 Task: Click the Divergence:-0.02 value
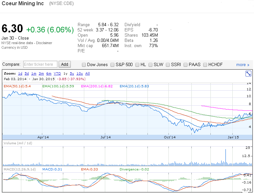[134, 169]
